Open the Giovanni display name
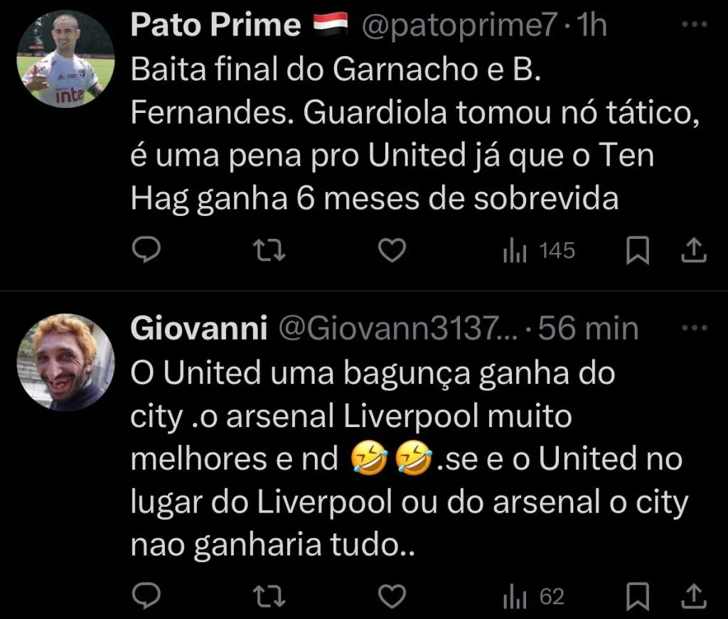728x619 pixels. pyautogui.click(x=198, y=328)
